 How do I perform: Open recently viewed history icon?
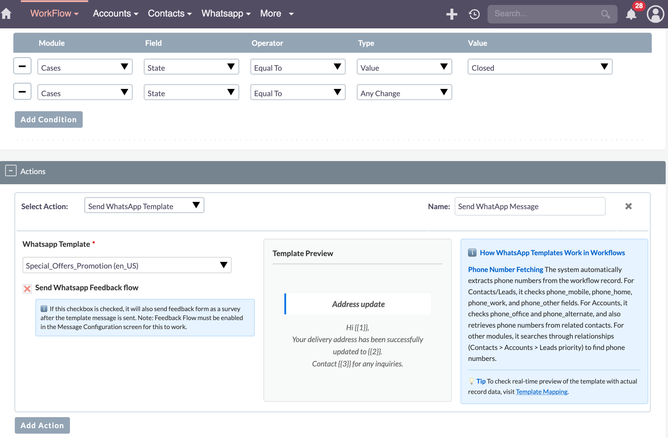coord(474,14)
